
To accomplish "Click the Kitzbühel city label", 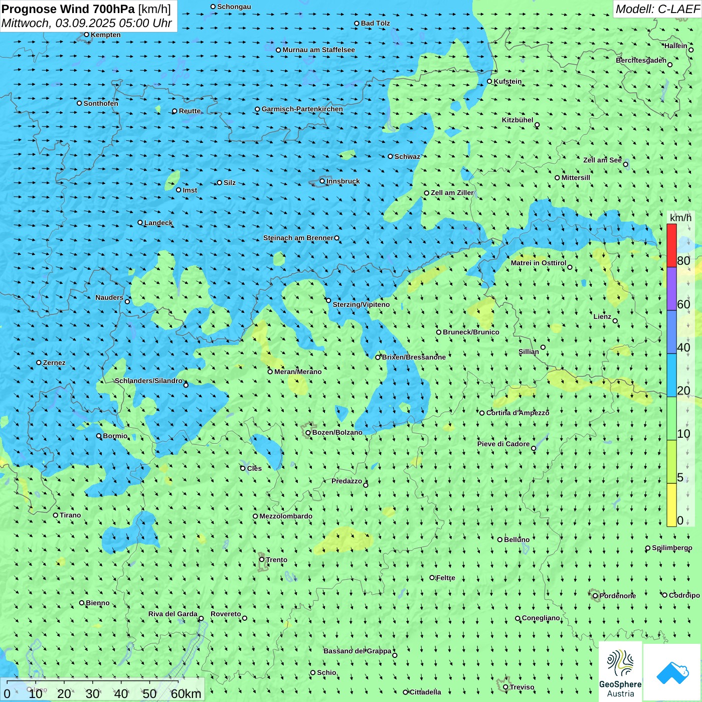I will pos(517,120).
